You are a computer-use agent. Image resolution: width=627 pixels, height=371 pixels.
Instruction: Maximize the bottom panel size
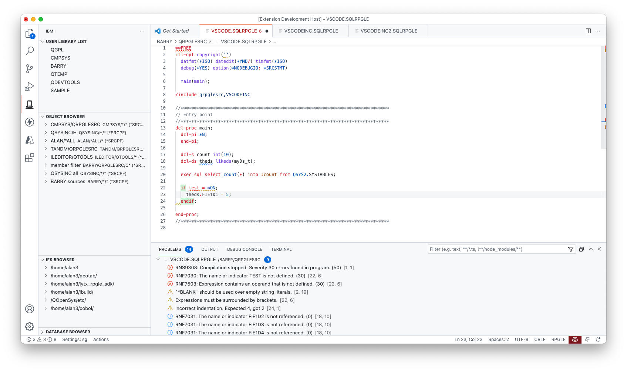[x=591, y=249]
